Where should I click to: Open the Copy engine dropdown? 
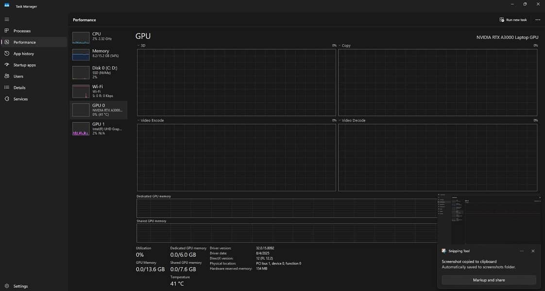point(340,46)
